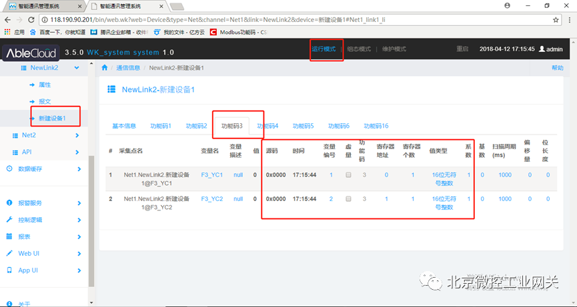Viewport: 577px width, 307px height.
Task: Click the bookmark star in address bar
Action: [x=555, y=20]
